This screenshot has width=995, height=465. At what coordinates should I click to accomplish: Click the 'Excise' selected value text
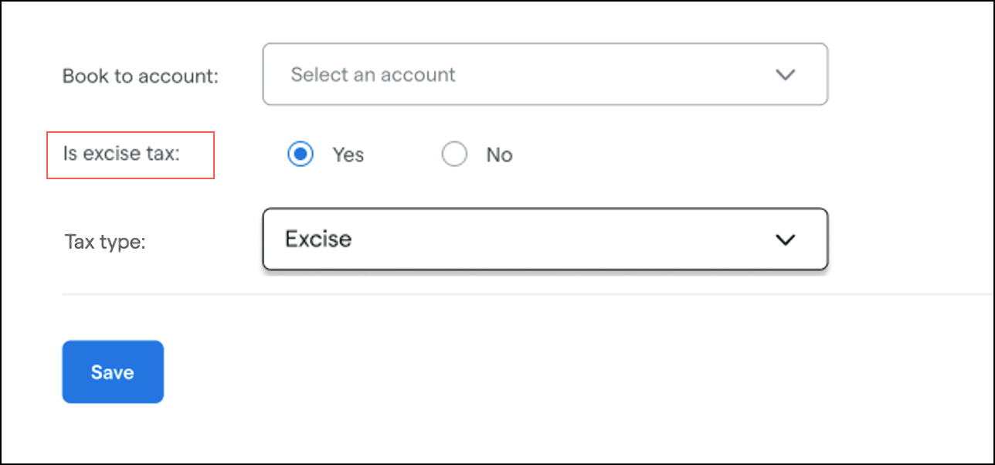coord(318,239)
